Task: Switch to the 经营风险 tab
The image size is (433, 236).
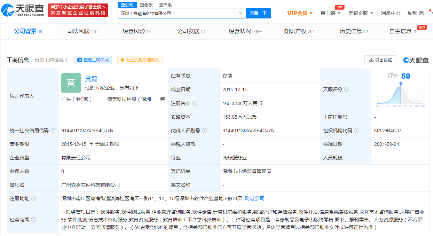Action: 136,31
